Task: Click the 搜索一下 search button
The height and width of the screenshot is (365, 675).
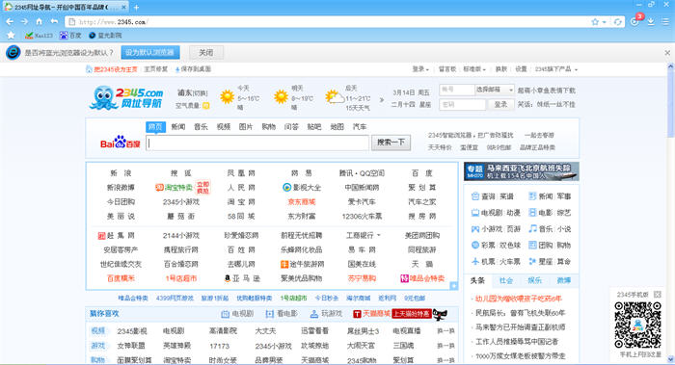Action: point(391,143)
